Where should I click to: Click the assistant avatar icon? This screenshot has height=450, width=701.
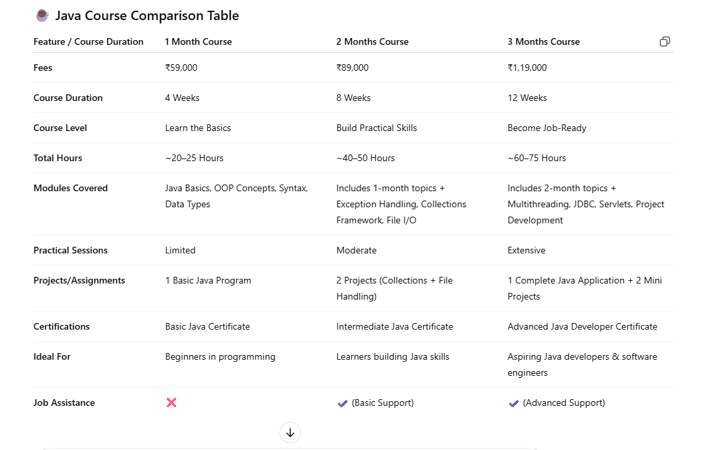pyautogui.click(x=42, y=15)
